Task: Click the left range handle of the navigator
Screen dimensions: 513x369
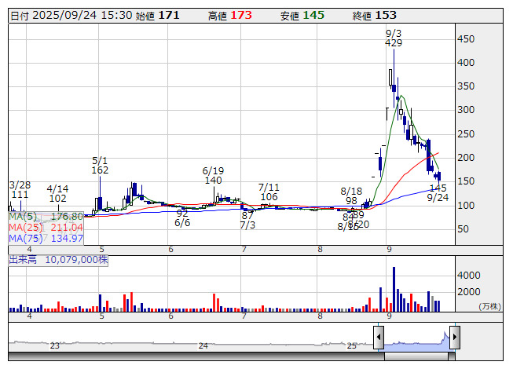Action: point(379,338)
